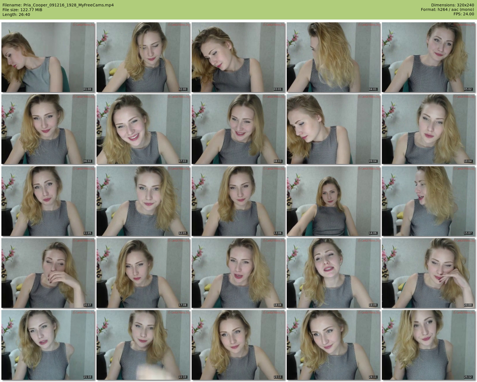This screenshot has width=477, height=382.
Task: Select the "File size: 122.77 MiB" text
Action: (22, 10)
